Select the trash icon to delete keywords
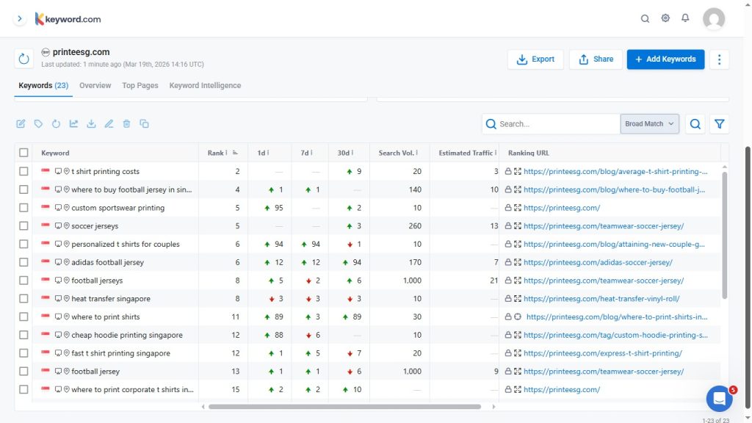This screenshot has height=423, width=752. coord(126,123)
